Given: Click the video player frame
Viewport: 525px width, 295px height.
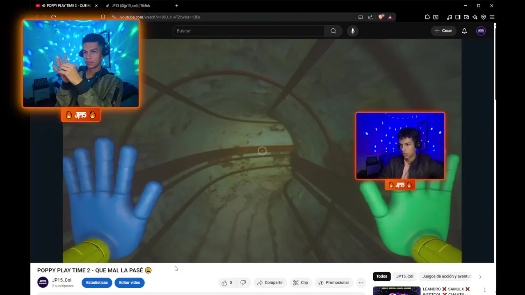Looking at the screenshot, I should (262, 151).
